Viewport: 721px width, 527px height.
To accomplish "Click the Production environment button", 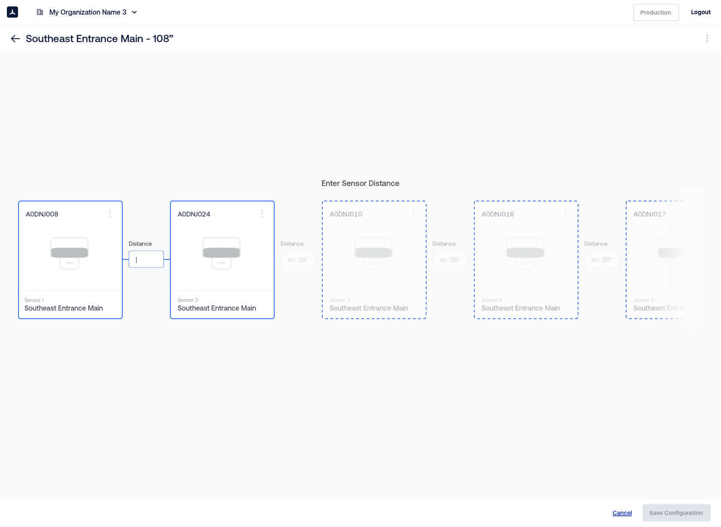I will coord(656,12).
